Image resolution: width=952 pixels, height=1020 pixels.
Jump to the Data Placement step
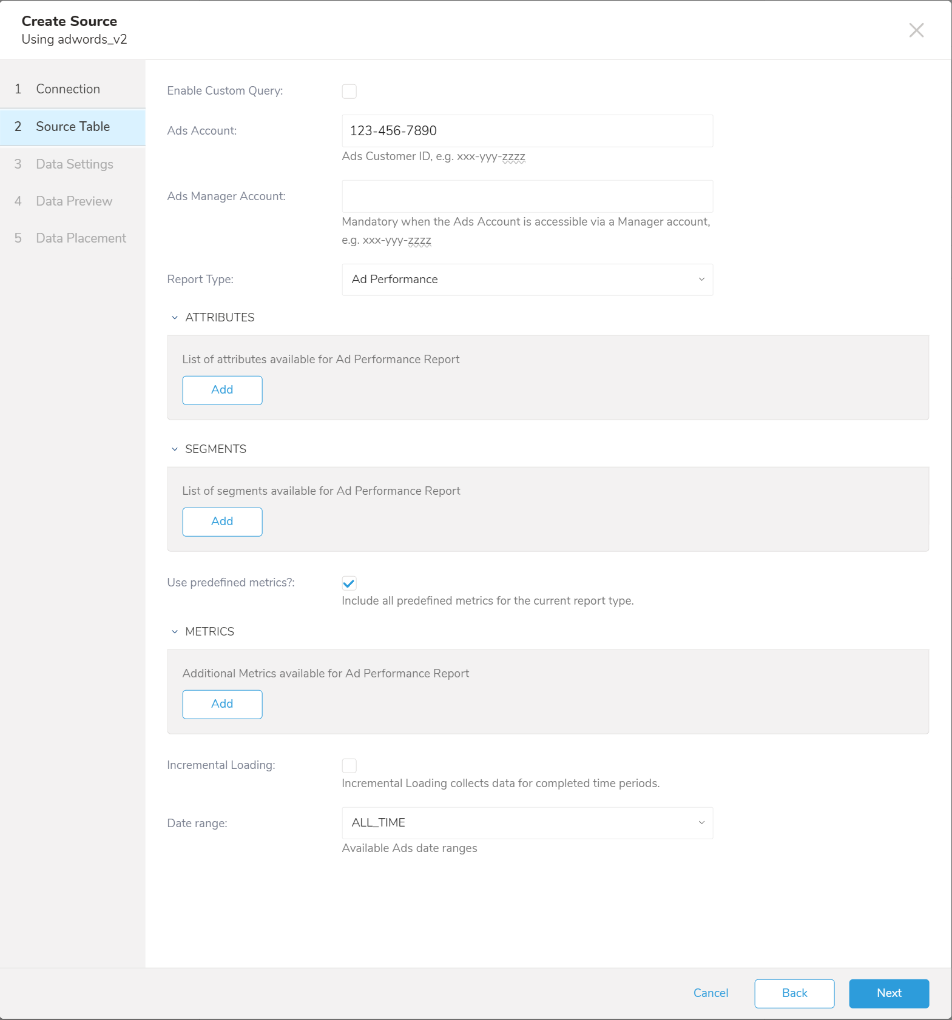pyautogui.click(x=81, y=238)
